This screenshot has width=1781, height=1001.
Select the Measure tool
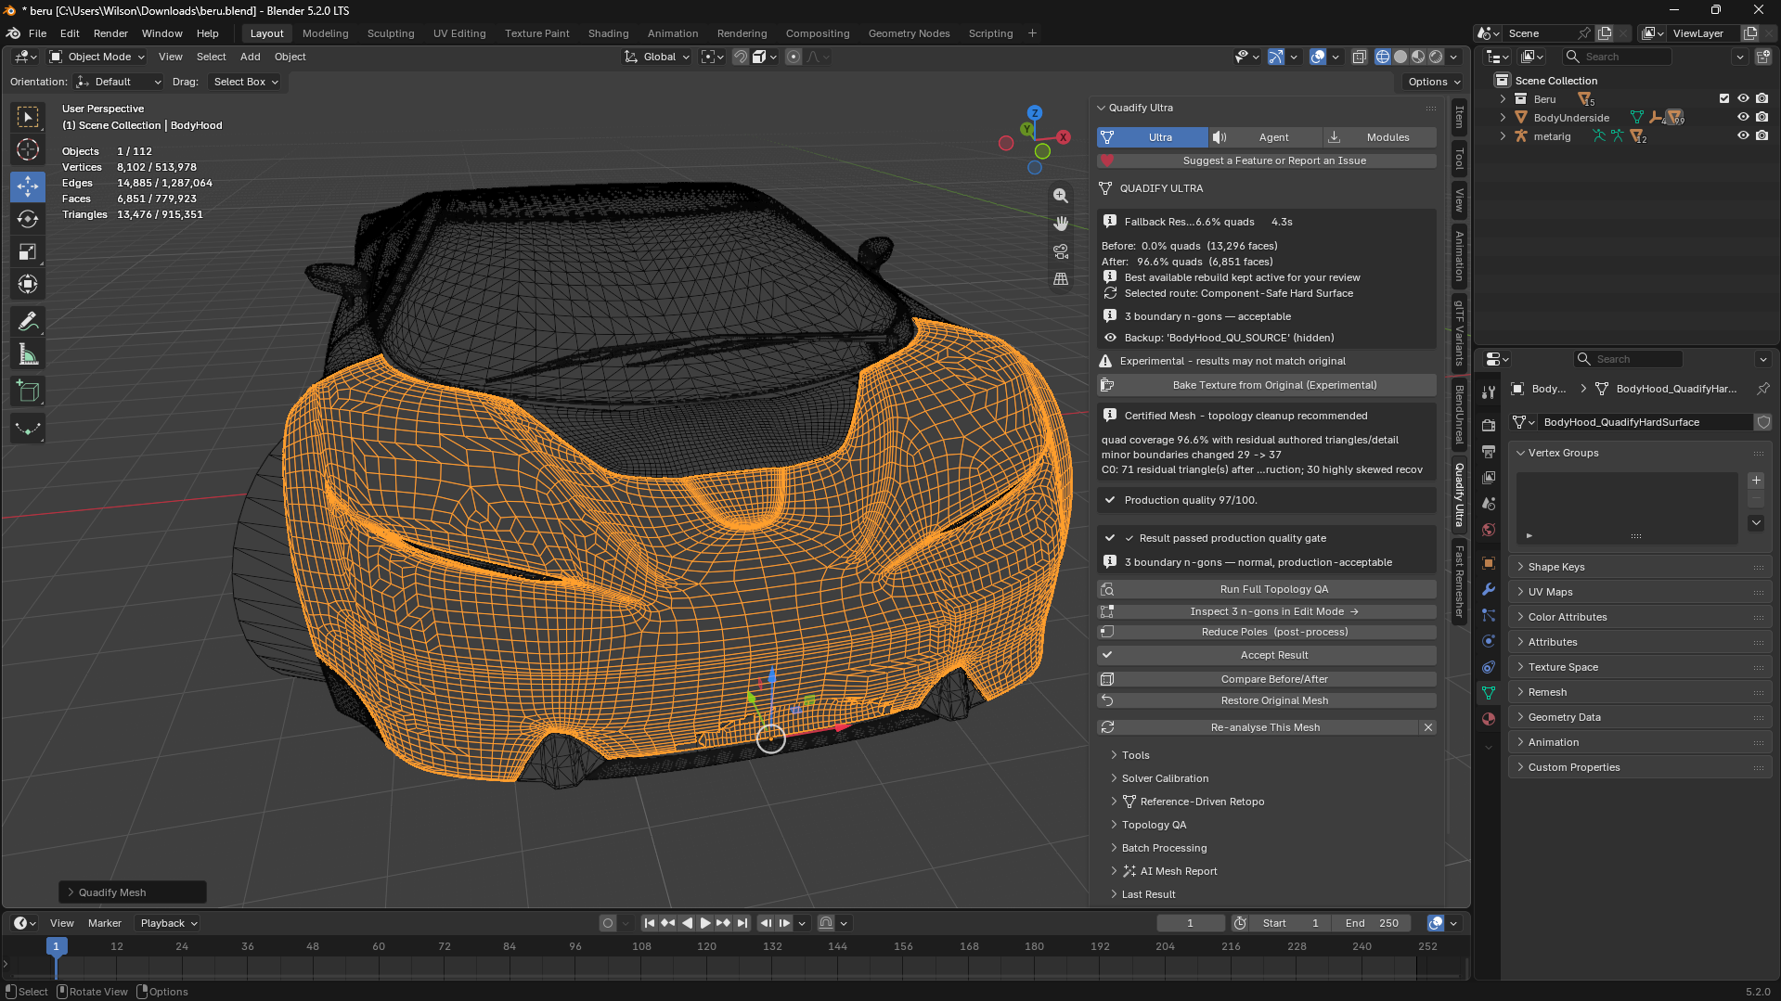[28, 354]
